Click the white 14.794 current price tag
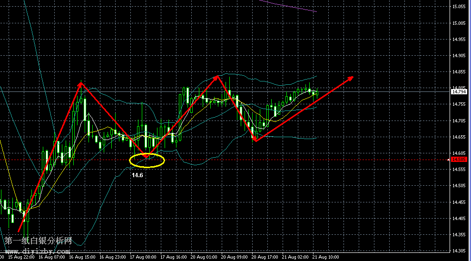Viewport: 471px width, 261px height. pos(459,92)
